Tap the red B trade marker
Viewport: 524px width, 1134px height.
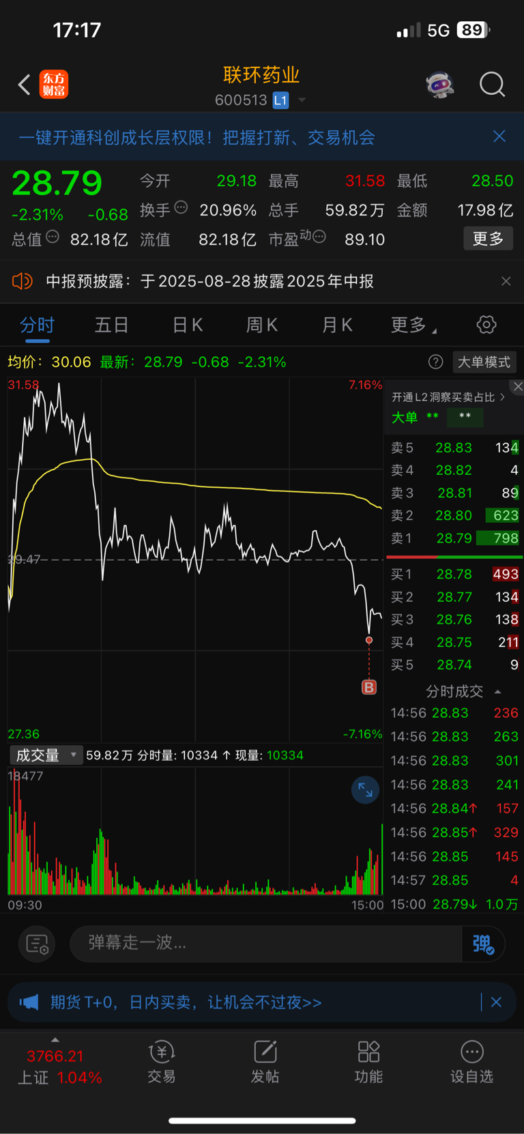pyautogui.click(x=369, y=687)
